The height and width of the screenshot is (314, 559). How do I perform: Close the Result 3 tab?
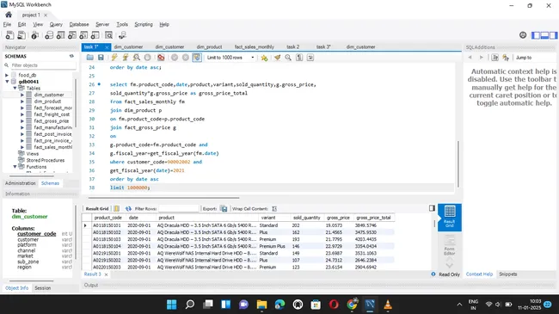click(106, 274)
